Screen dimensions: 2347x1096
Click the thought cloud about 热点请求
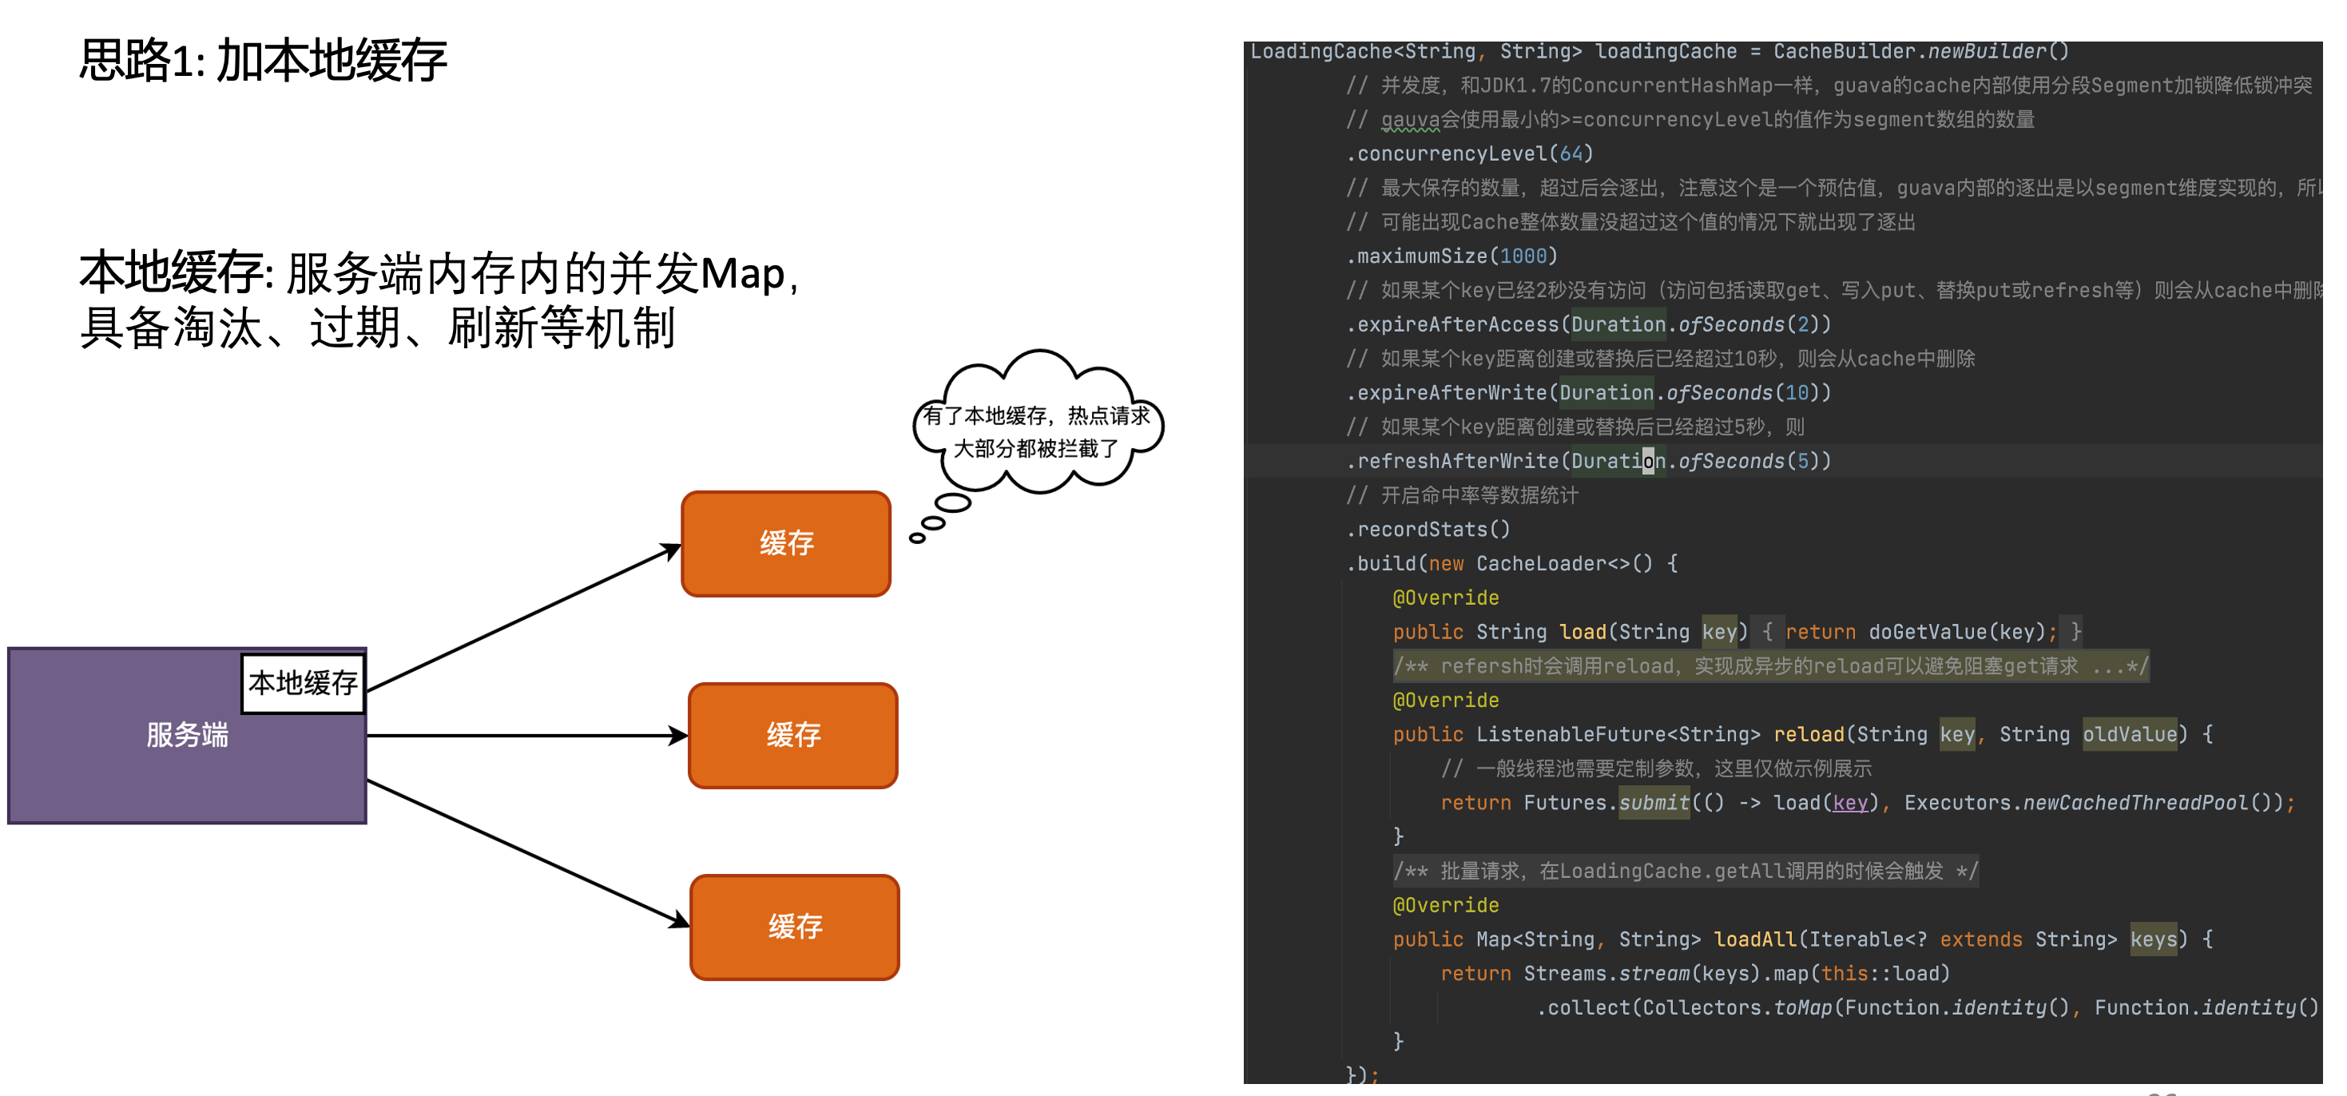click(1037, 431)
